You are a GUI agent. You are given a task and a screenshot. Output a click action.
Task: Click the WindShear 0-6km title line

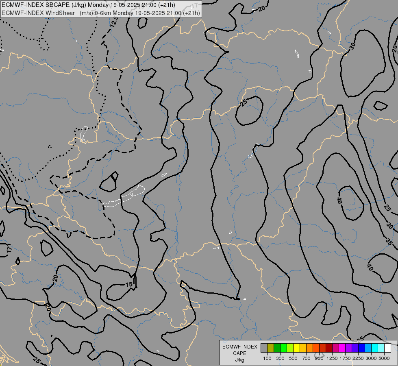coord(101,13)
